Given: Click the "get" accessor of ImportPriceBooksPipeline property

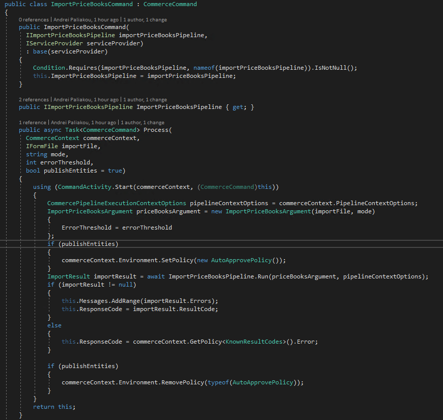Looking at the screenshot, I should (x=238, y=107).
